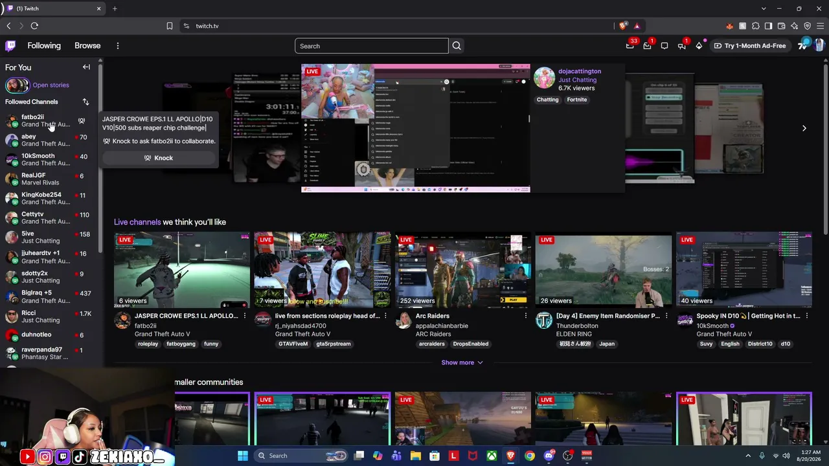Screen dimensions: 829x466
Task: Open options for JASPER CROWE stream card
Action: coord(245,316)
